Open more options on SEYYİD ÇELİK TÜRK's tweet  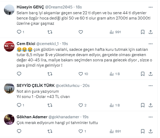click(151, 85)
